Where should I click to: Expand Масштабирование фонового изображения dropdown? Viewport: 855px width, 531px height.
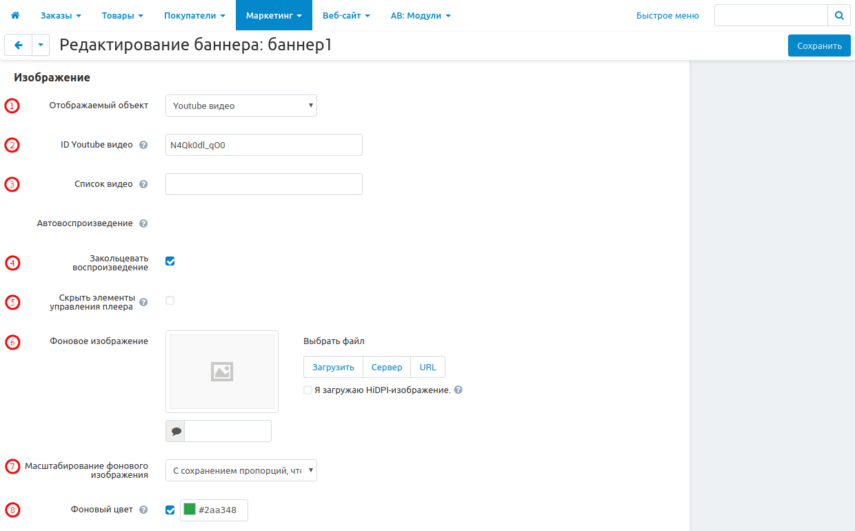pos(241,471)
